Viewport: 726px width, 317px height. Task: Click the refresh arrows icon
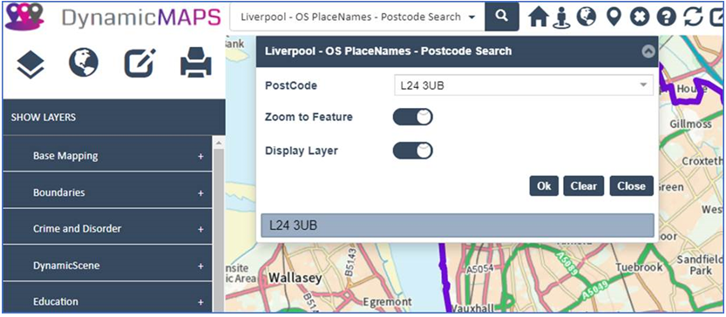pyautogui.click(x=693, y=17)
